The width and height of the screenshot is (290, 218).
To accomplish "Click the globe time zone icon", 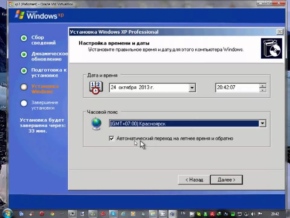I will [96, 124].
